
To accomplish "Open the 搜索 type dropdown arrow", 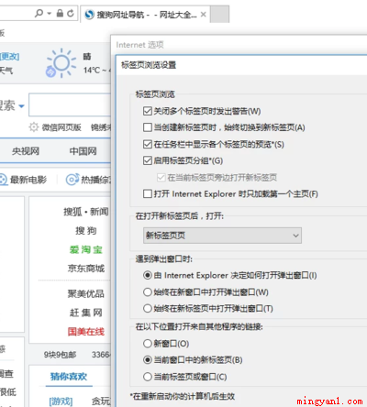I will 21,106.
